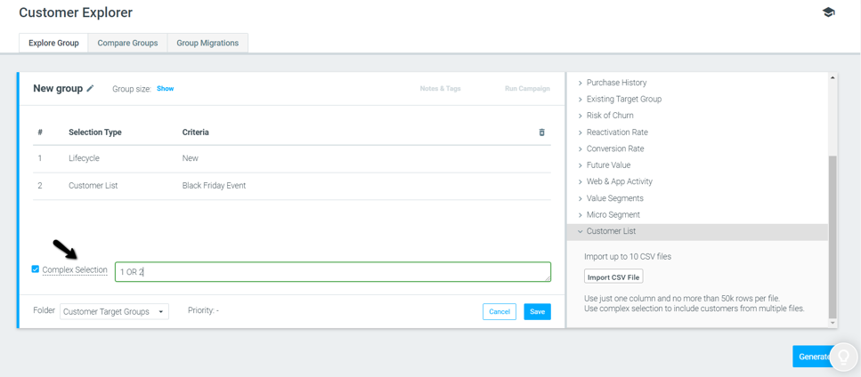Cancel the group changes

500,311
